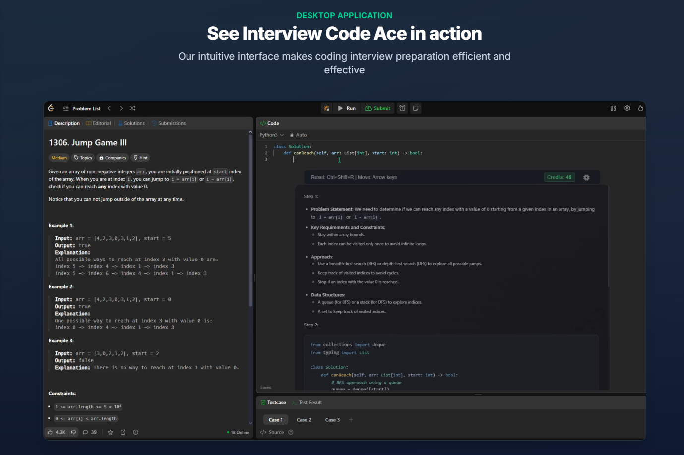Click the problem title 1306. Jump Game III
Viewport: 684px width, 455px height.
pyautogui.click(x=88, y=143)
